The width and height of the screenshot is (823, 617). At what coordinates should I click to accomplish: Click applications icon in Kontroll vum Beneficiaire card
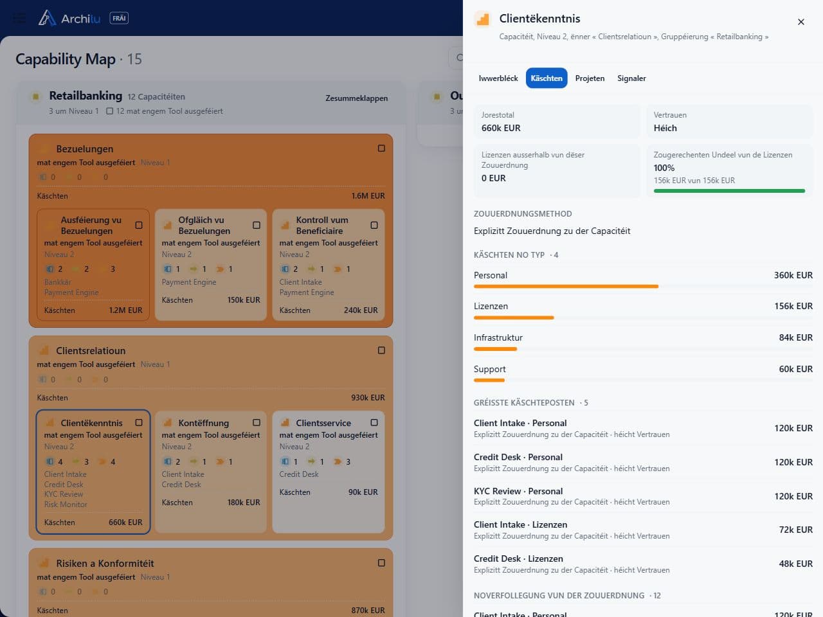tap(285, 269)
